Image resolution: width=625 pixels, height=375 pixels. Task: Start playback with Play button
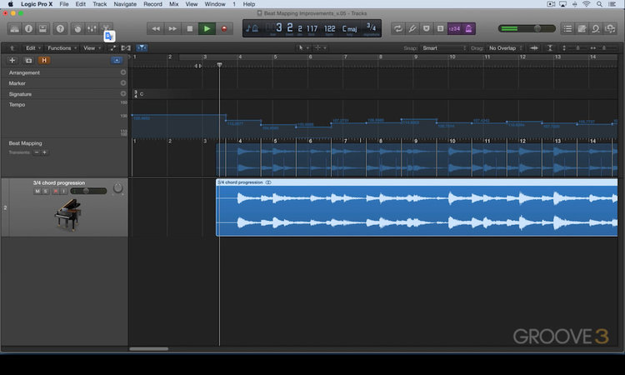pyautogui.click(x=207, y=28)
